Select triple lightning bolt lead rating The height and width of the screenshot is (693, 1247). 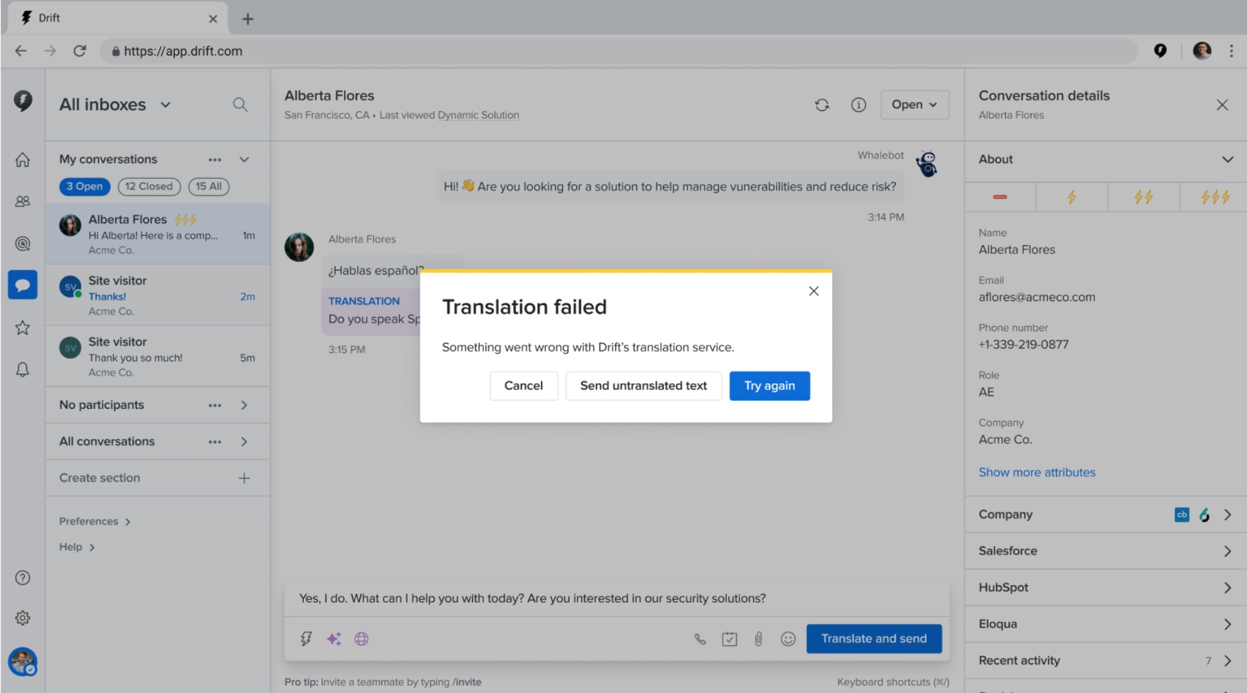1214,197
